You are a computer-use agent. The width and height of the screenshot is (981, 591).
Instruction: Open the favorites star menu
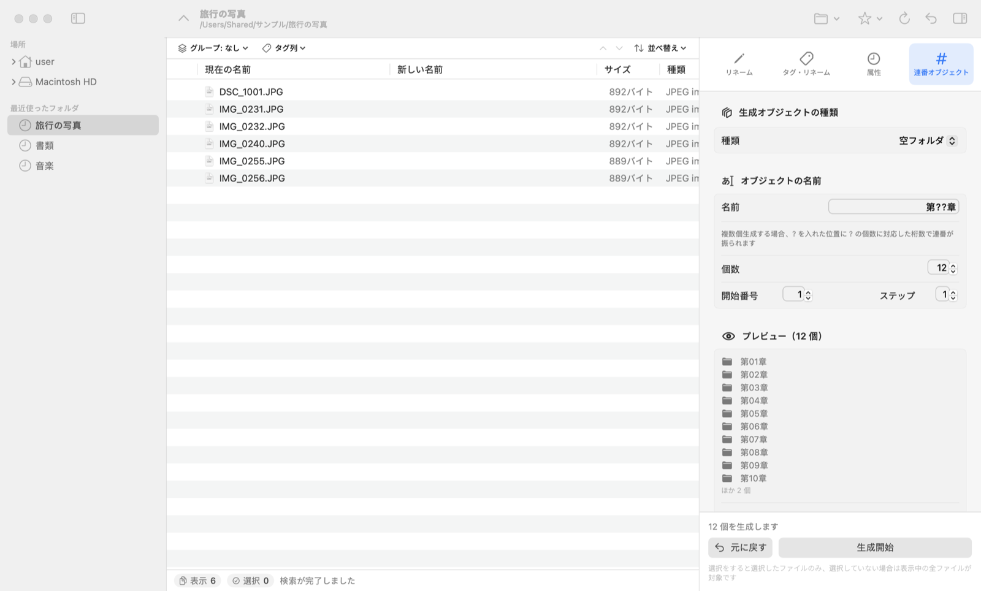869,18
